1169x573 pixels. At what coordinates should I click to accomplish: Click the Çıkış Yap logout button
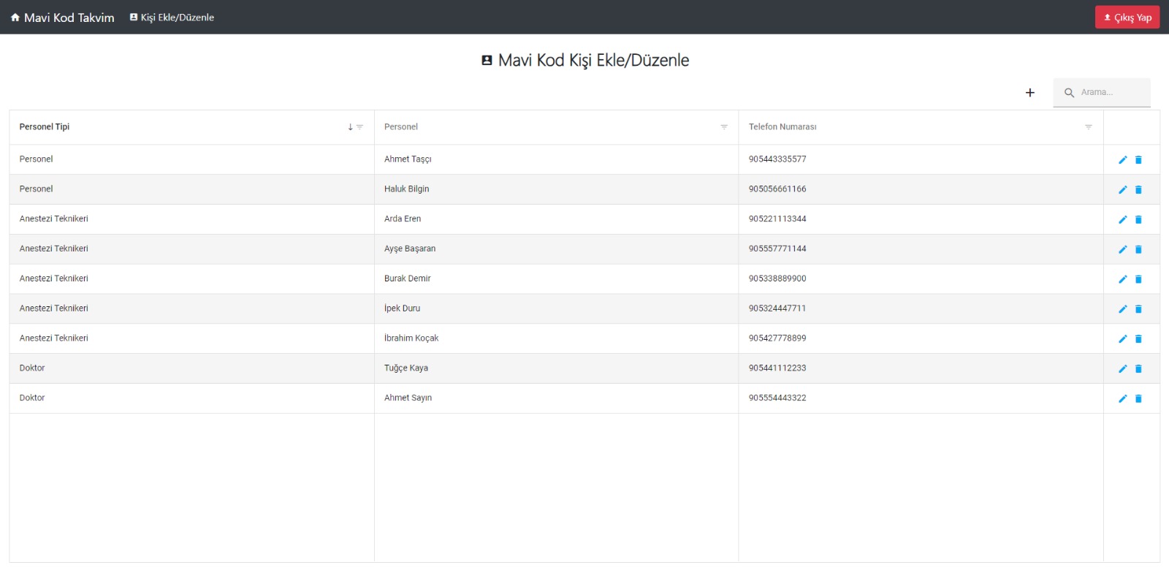1127,18
